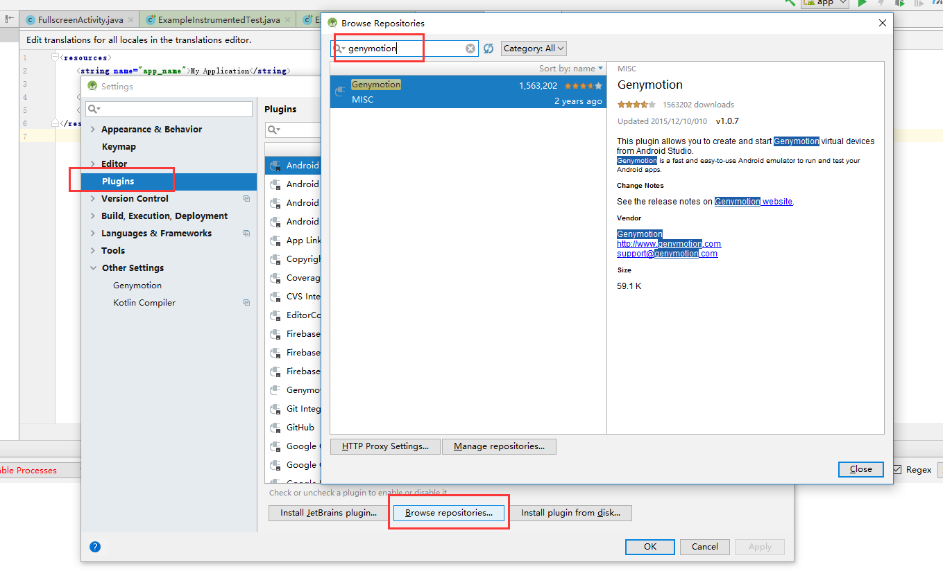The image size is (943, 578).
Task: Switch to ExampleInstrumentedTest.java tab
Action: 217,20
